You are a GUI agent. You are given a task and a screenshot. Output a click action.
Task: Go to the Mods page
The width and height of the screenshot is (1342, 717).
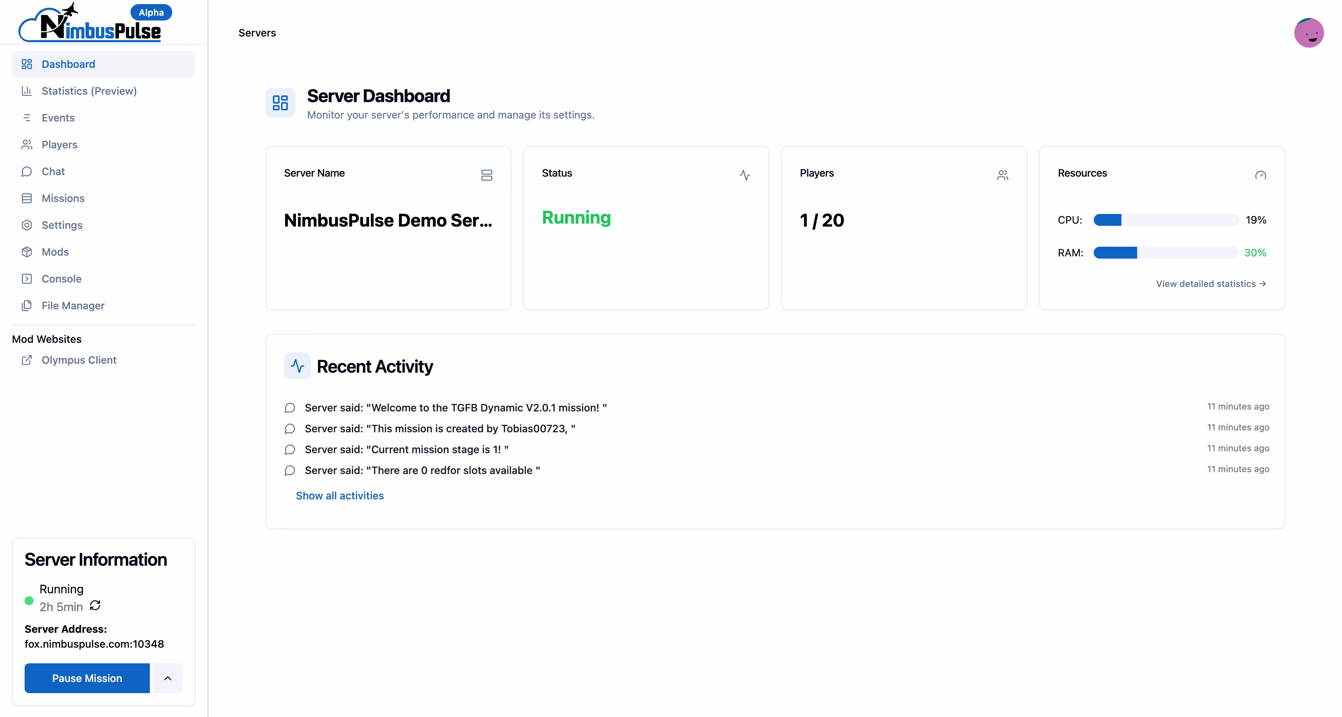tap(104, 252)
